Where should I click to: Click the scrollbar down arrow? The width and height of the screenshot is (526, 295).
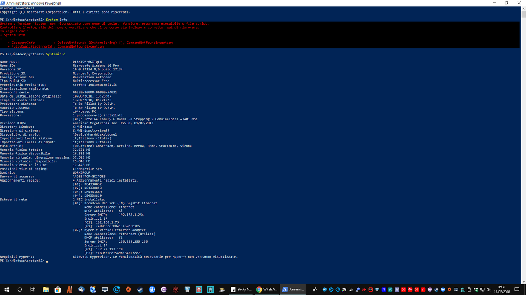click(x=524, y=281)
